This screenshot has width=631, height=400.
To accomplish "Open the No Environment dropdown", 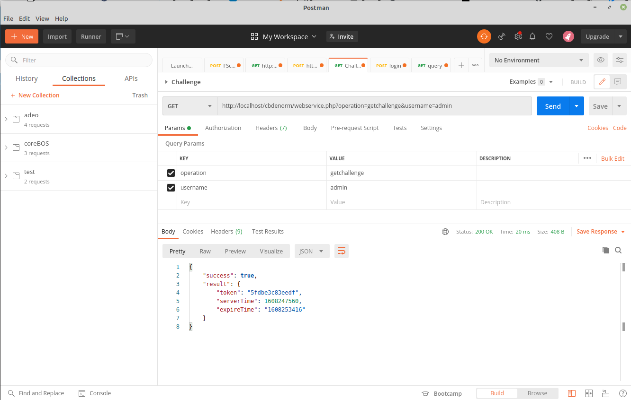I will (x=539, y=60).
